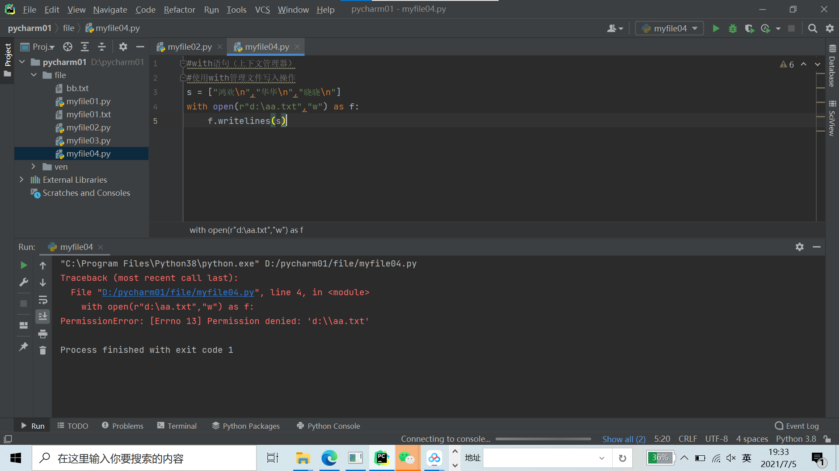
Task: Click the warning count indicator showing 6
Action: pyautogui.click(x=787, y=65)
